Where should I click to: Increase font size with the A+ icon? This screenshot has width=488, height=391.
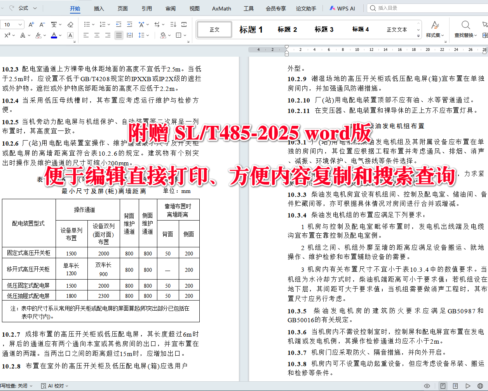(31, 24)
